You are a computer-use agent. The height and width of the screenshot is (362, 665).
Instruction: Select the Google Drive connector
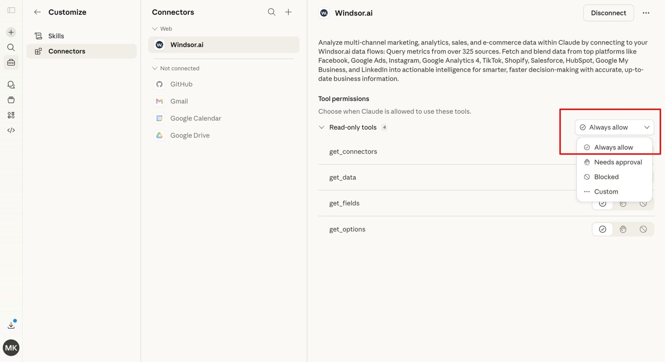[190, 135]
